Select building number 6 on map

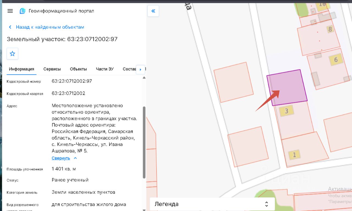[x=336, y=59]
